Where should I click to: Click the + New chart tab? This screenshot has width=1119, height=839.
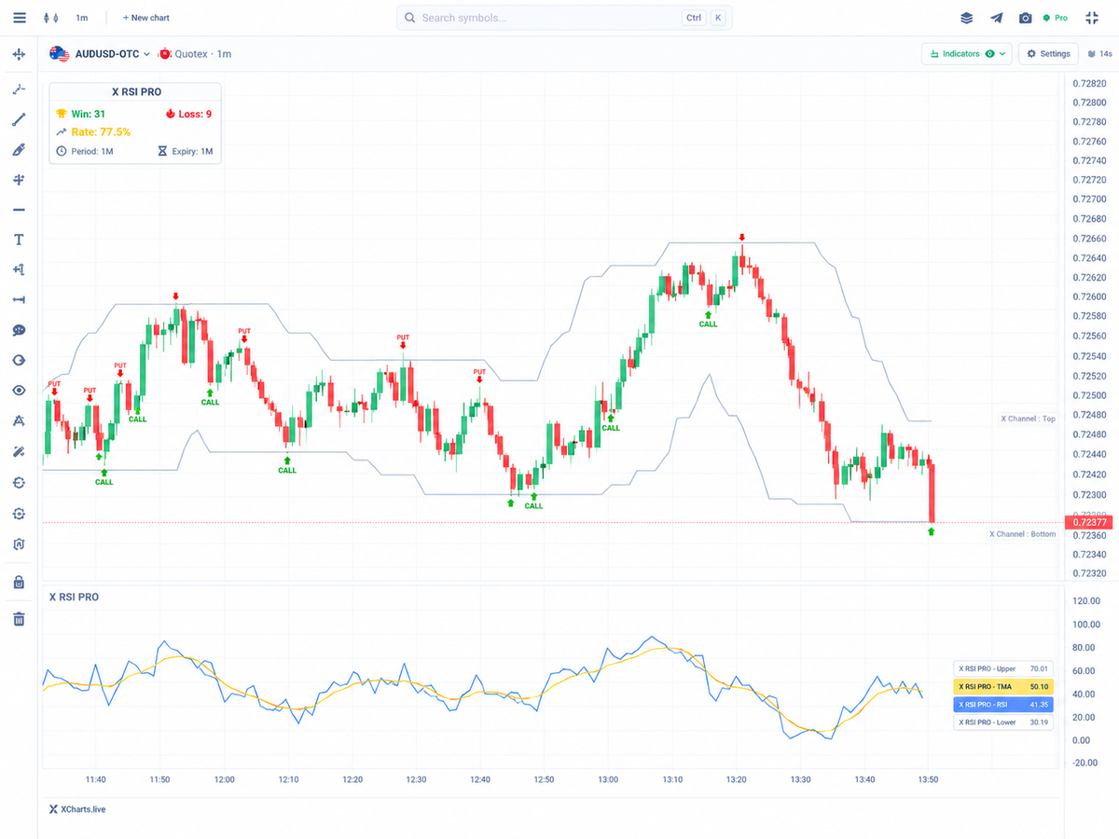click(146, 18)
